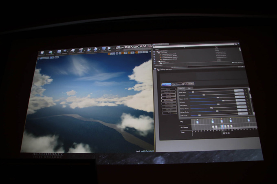Click the Paste Sequence button
Image resolution: width=277 pixels, height=184 pixels.
point(189,84)
